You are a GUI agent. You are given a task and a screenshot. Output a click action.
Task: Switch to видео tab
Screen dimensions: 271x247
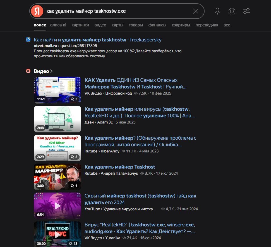click(x=100, y=25)
